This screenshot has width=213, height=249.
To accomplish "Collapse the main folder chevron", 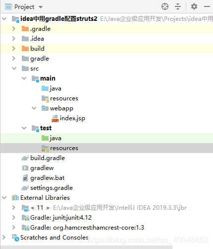I will click(24, 79).
